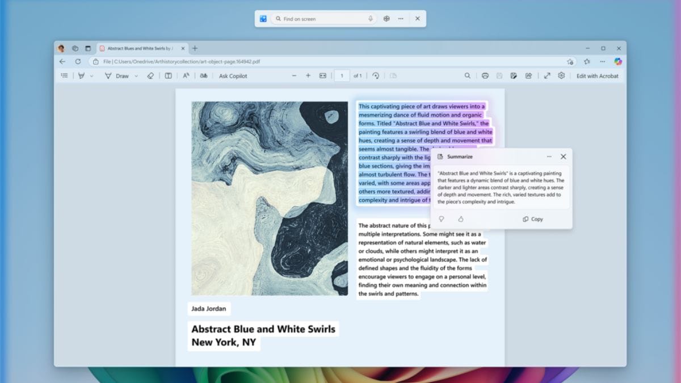
Task: Click the 'Abstract Blue and White Swirls' heading
Action: [x=263, y=329]
